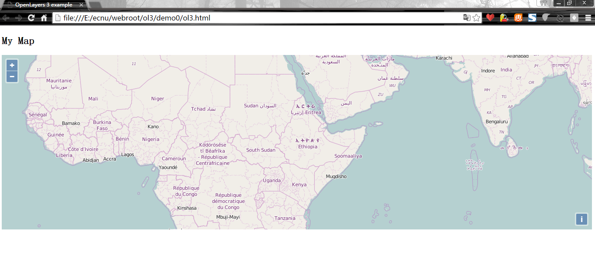Click the Cameroun label on the map
Viewport: 595px width, 253px height.
(174, 159)
